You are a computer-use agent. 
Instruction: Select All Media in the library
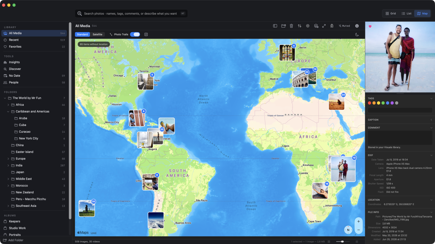point(34,33)
